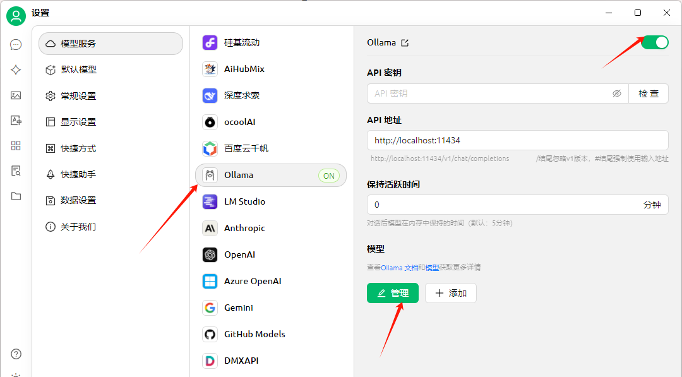Screen dimensions: 682x377
Task: Select the OpenAI provider name
Action: 240,255
